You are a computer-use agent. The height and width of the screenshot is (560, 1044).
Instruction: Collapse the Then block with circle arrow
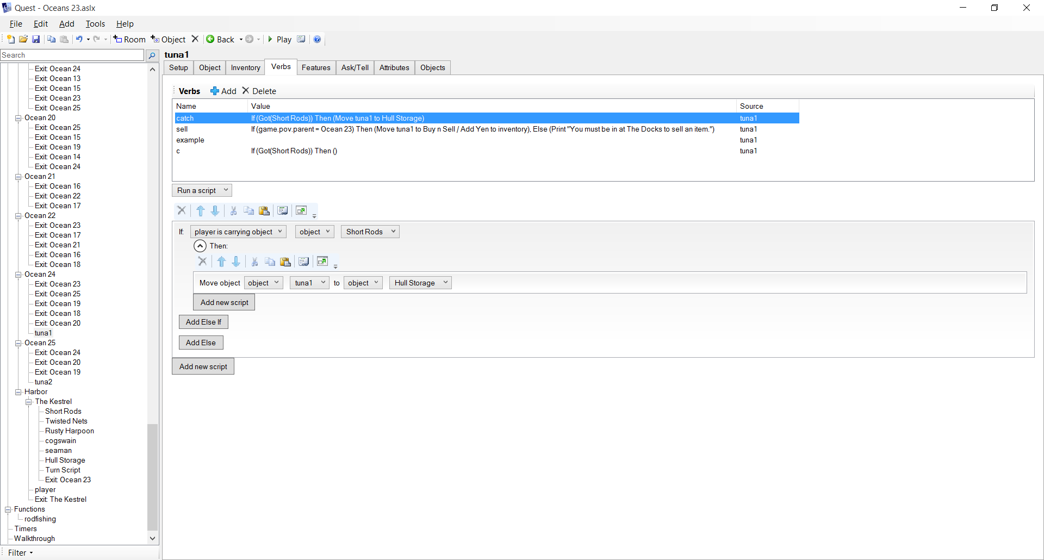200,246
